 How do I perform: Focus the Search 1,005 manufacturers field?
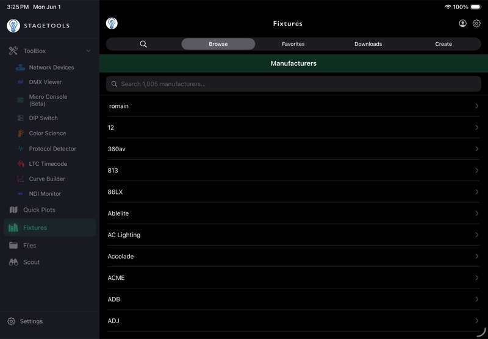point(293,84)
